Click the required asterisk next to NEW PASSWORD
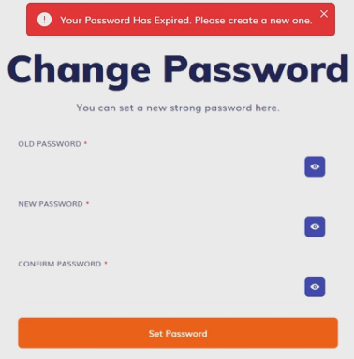Screen dimensions: 354x359 tap(87, 203)
